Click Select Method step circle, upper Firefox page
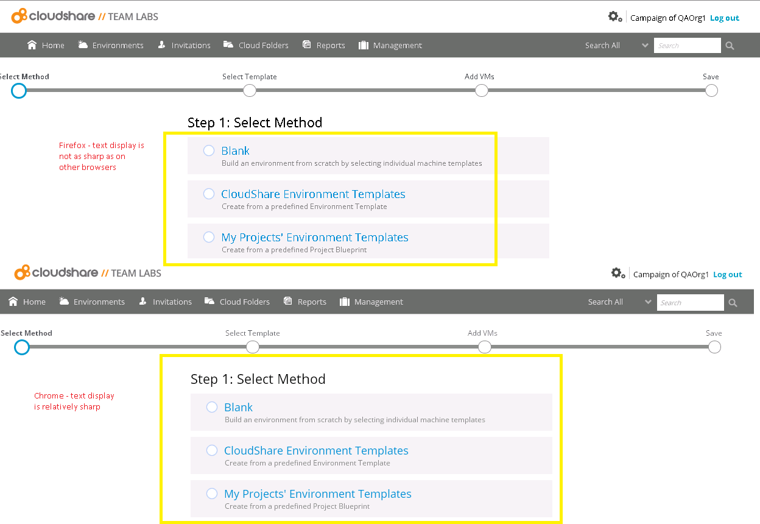This screenshot has width=760, height=524. (x=19, y=91)
